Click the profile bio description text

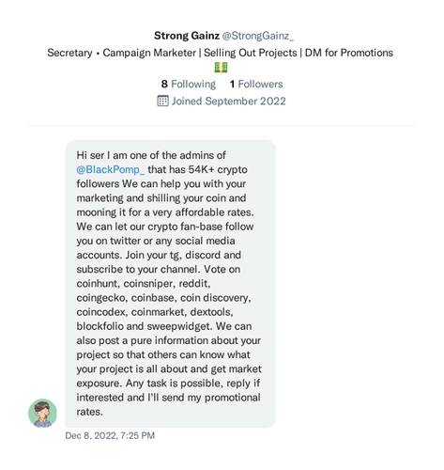click(x=221, y=53)
